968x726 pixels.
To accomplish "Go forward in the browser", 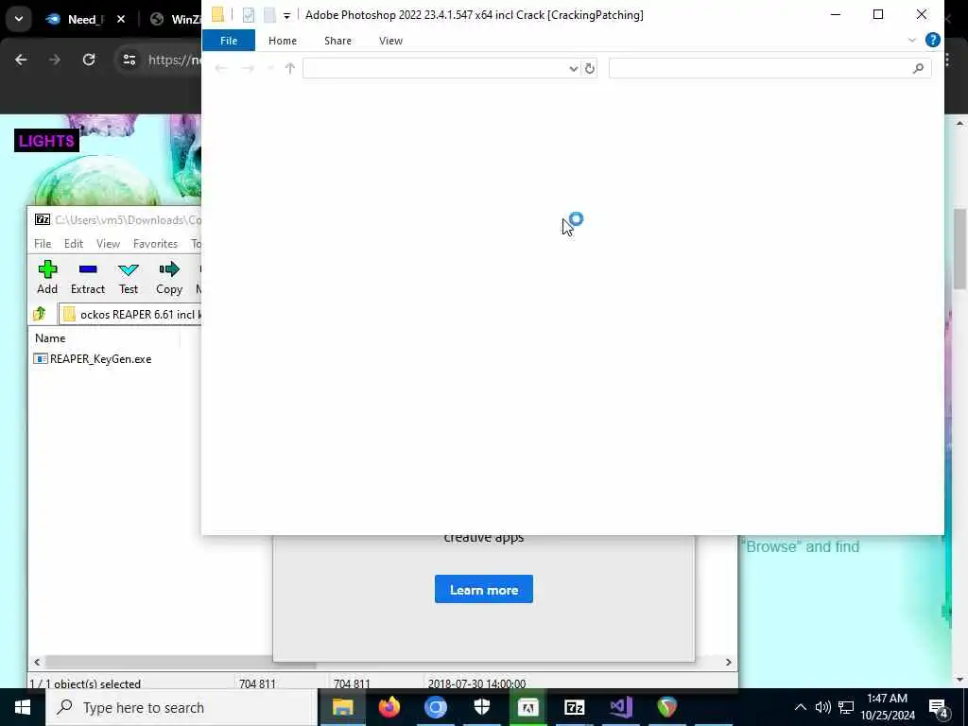I will (55, 60).
